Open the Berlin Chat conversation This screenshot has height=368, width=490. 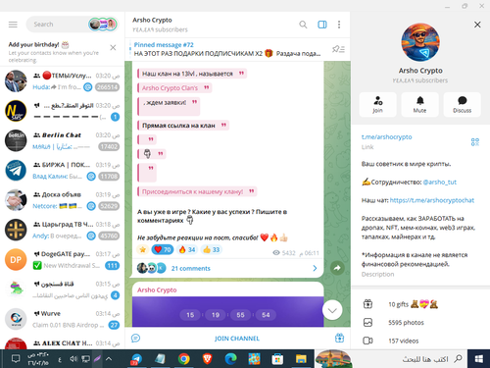(x=62, y=140)
